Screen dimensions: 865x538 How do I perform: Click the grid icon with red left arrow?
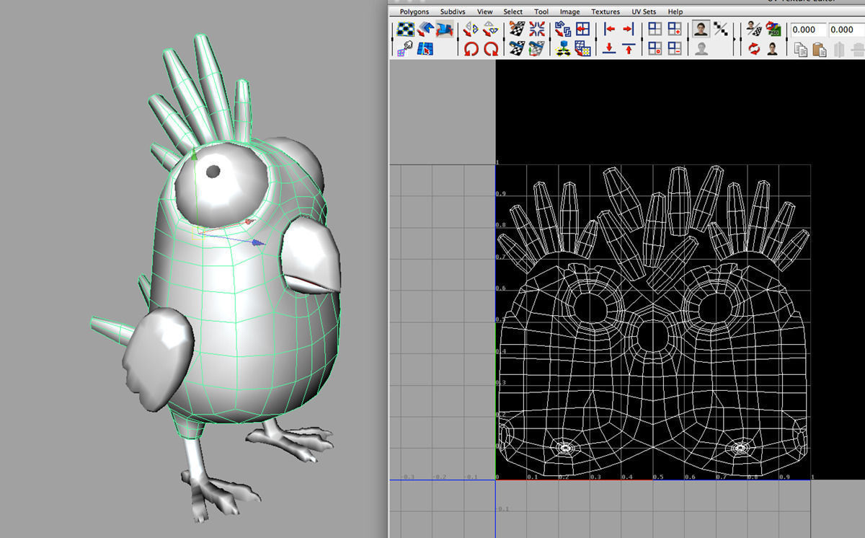click(582, 30)
